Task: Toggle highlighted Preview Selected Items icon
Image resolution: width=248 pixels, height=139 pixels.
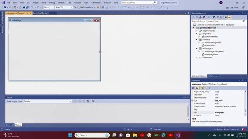Action: point(229,17)
